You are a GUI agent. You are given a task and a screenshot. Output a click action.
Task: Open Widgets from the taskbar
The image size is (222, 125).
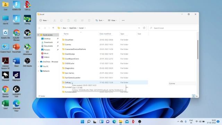point(101,122)
